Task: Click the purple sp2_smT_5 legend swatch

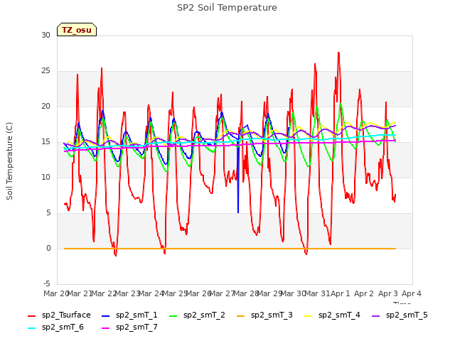Action: pyautogui.click(x=375, y=315)
